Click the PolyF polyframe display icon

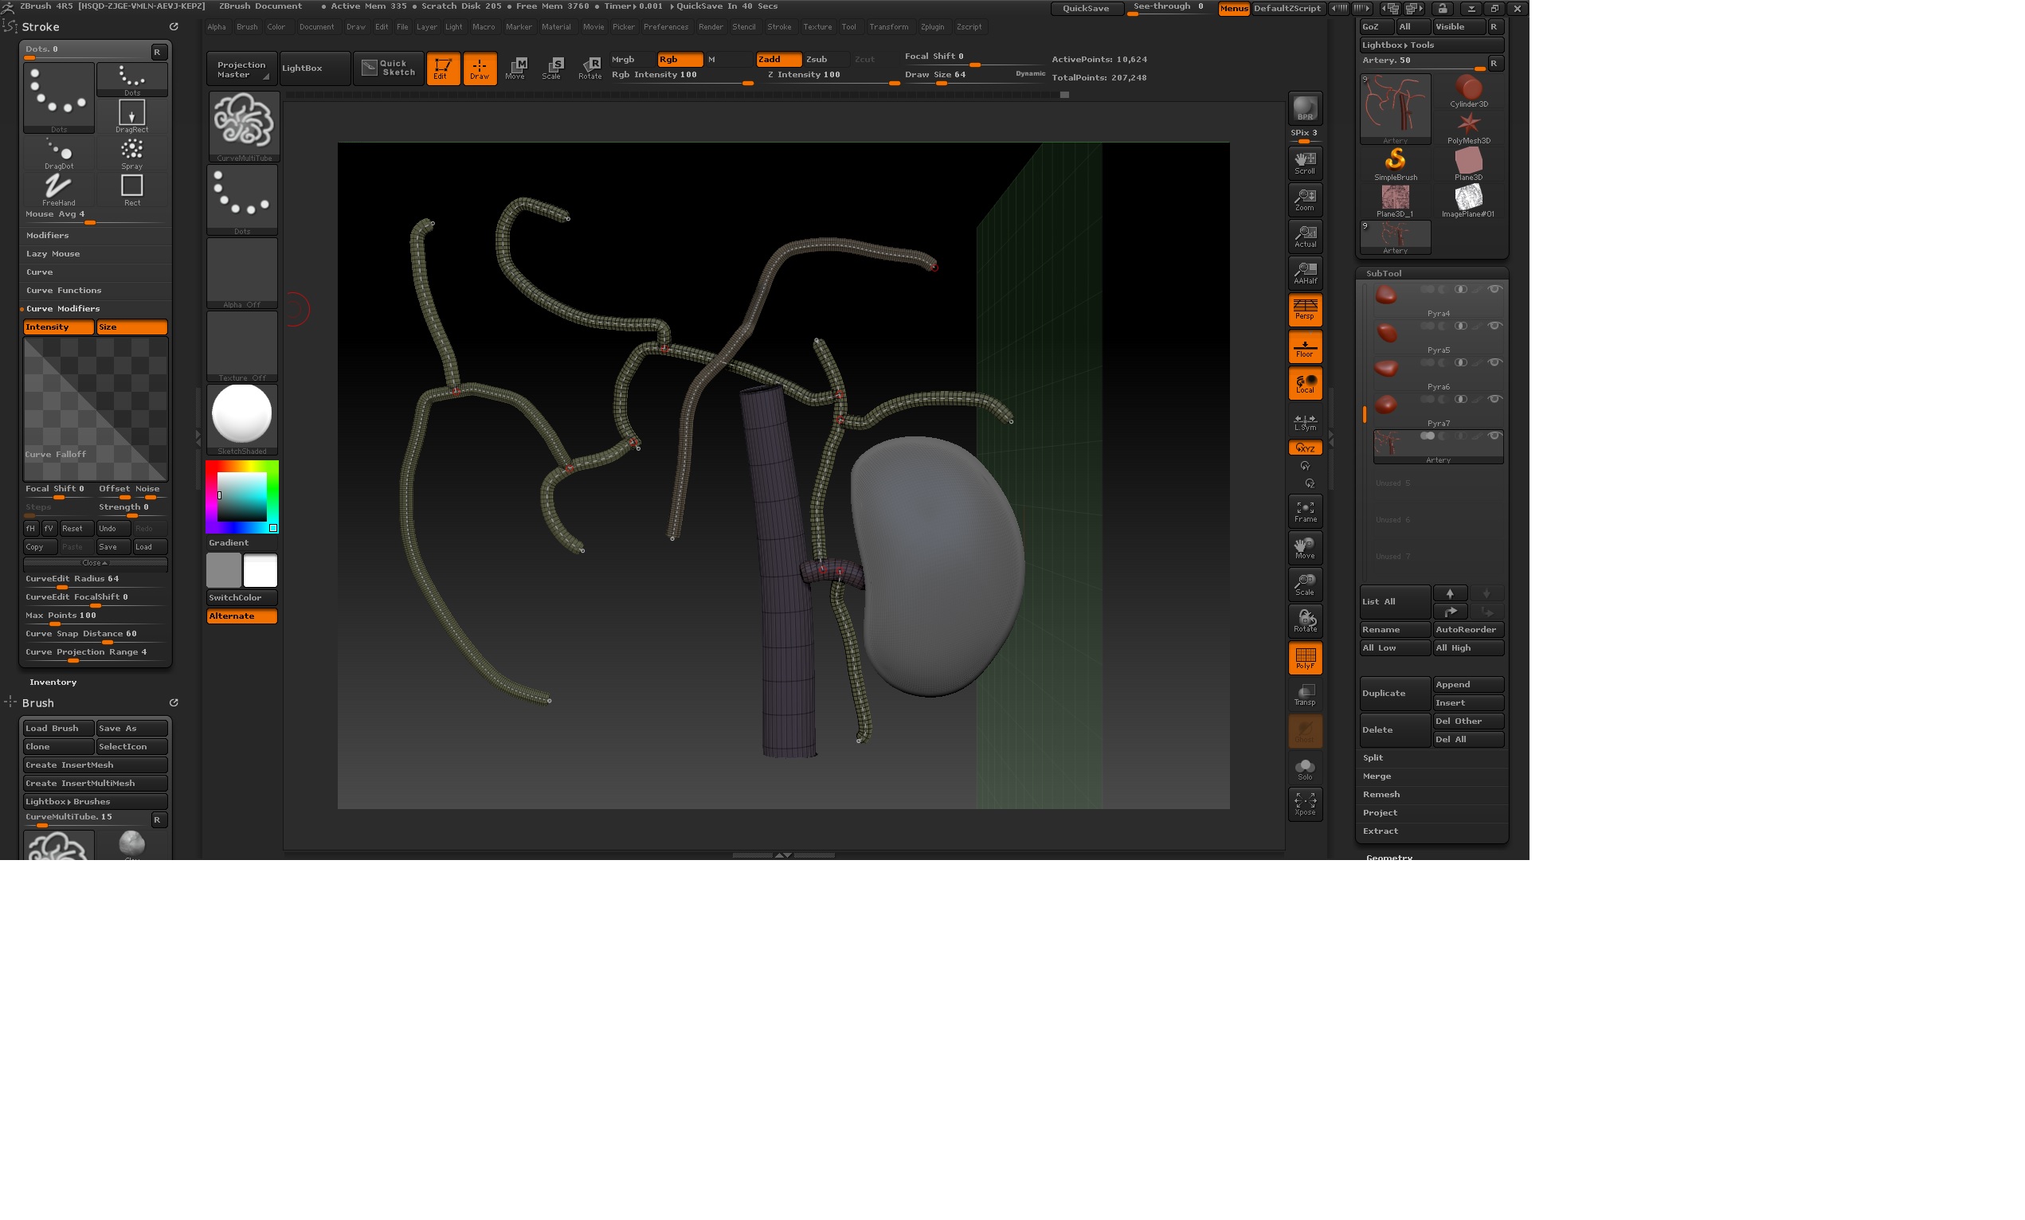pos(1305,657)
